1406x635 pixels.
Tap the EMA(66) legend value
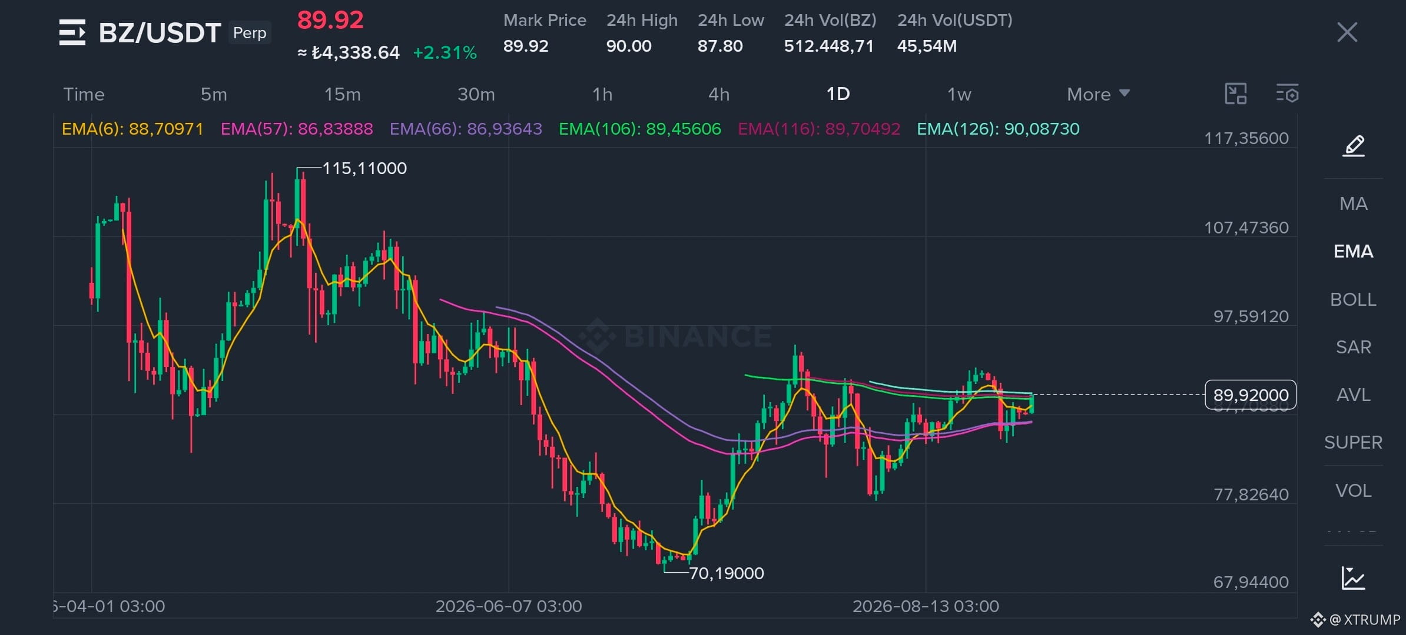(x=466, y=129)
